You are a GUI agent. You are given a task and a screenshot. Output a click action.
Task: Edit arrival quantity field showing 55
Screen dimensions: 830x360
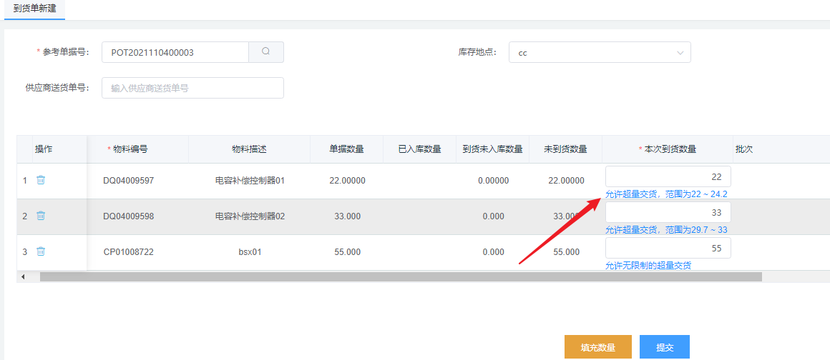(x=668, y=248)
